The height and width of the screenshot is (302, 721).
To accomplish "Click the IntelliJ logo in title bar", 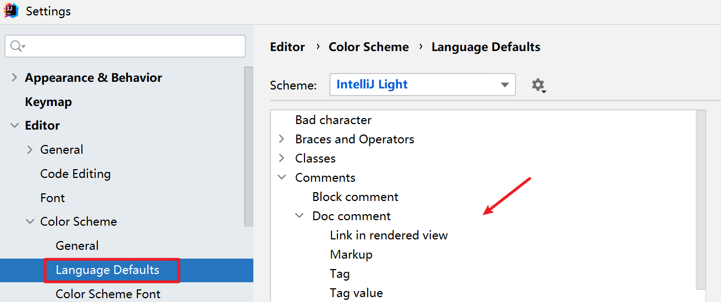I will pos(12,11).
